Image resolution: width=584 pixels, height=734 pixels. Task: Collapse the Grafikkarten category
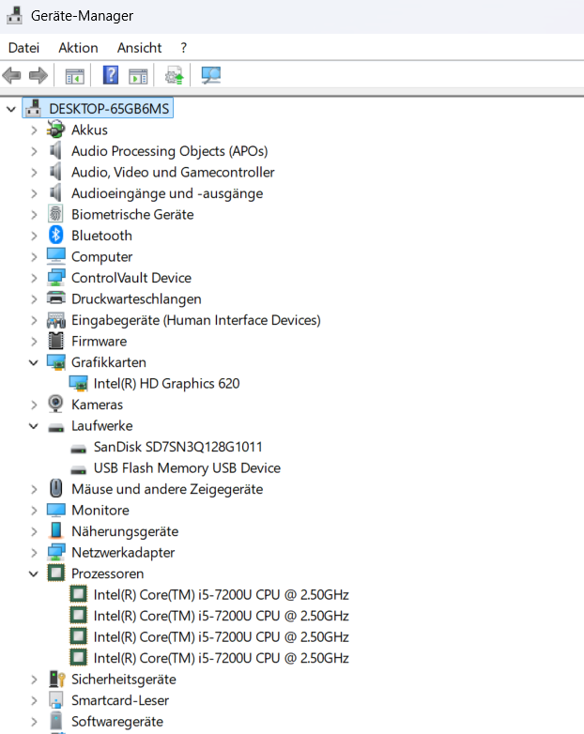coord(34,362)
